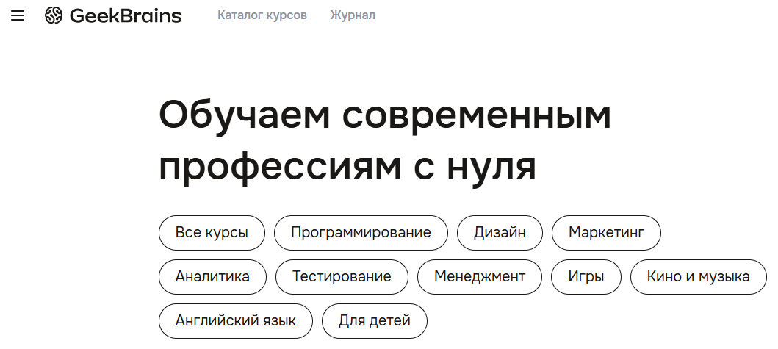This screenshot has width=778, height=349.
Task: Open the Каталог курсов menu item
Action: tap(262, 15)
